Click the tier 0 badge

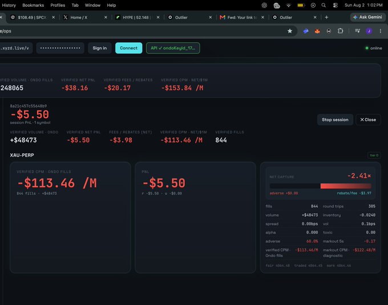[x=374, y=155]
